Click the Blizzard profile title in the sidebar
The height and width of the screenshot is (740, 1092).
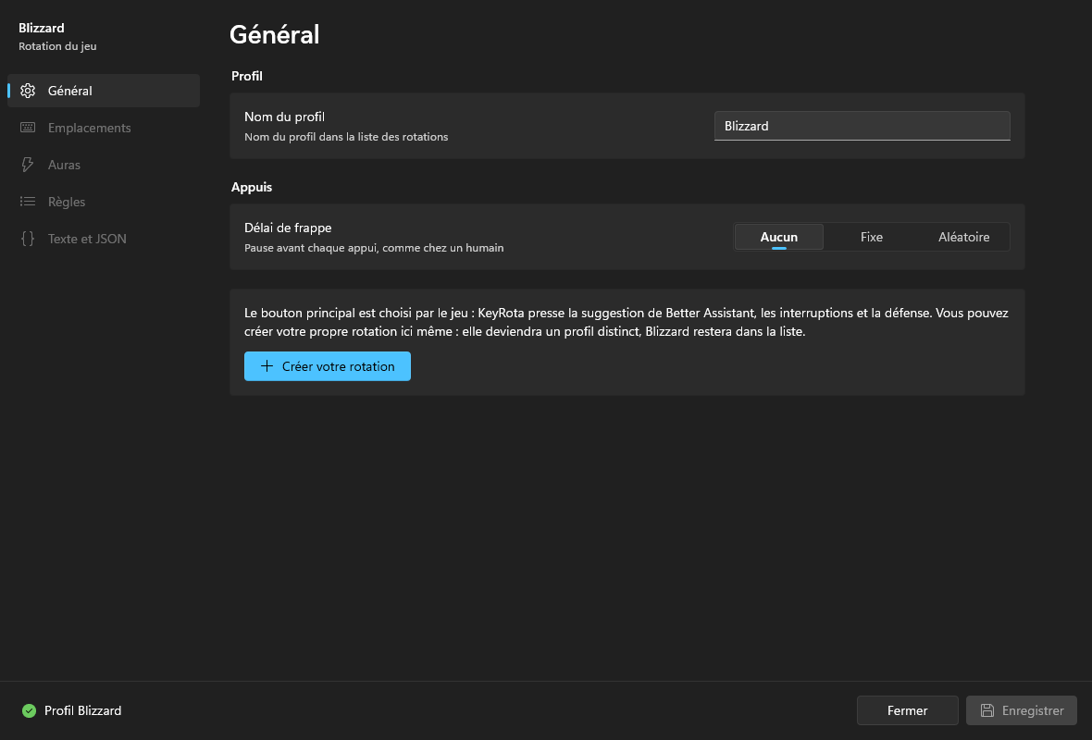tap(41, 28)
